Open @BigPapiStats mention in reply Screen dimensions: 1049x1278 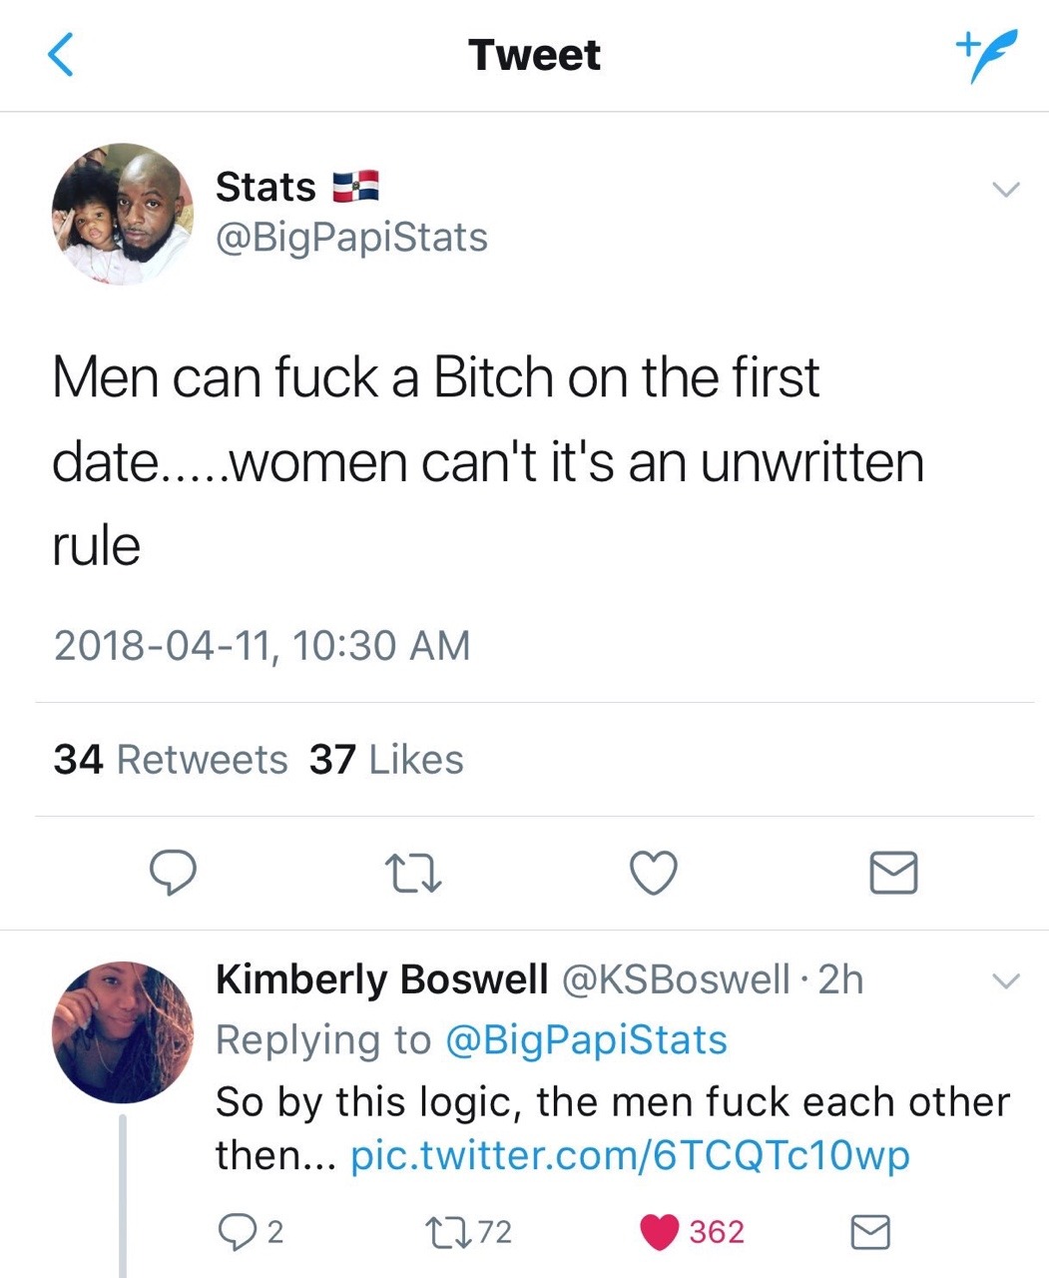585,1039
